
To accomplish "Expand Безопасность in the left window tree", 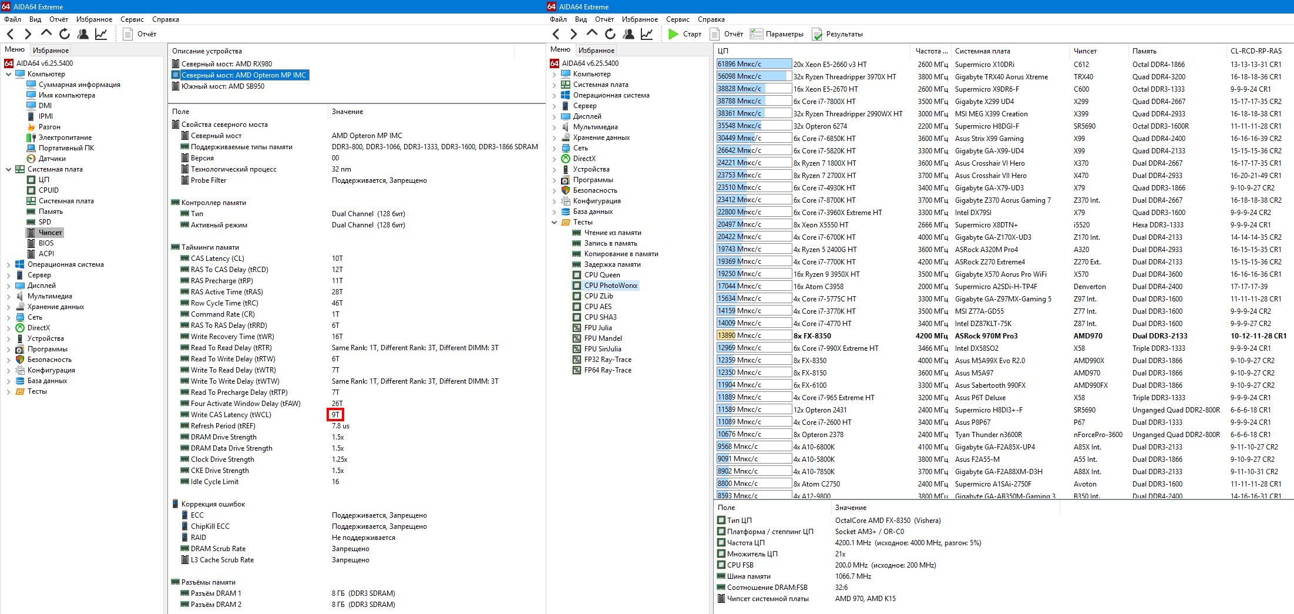I will 9,360.
